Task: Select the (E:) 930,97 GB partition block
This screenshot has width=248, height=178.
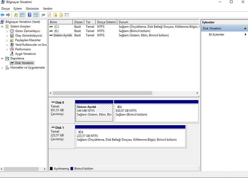Action: (156, 111)
